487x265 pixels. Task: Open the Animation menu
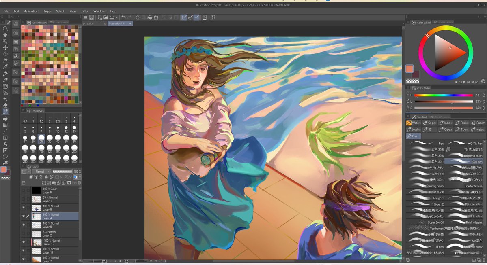pos(31,11)
